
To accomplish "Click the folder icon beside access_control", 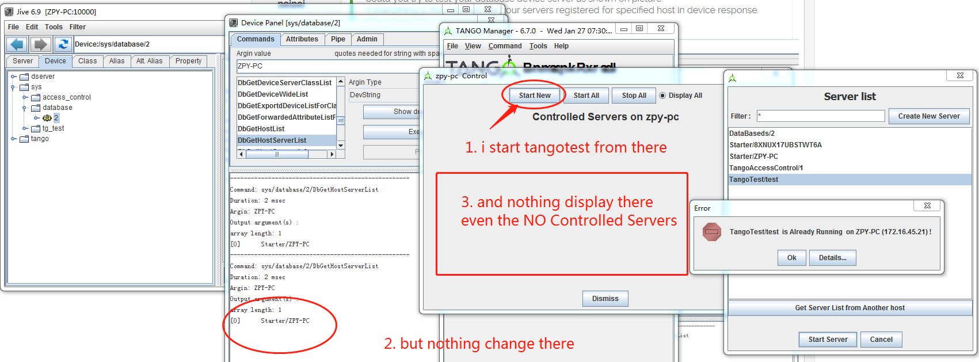I will [36, 97].
